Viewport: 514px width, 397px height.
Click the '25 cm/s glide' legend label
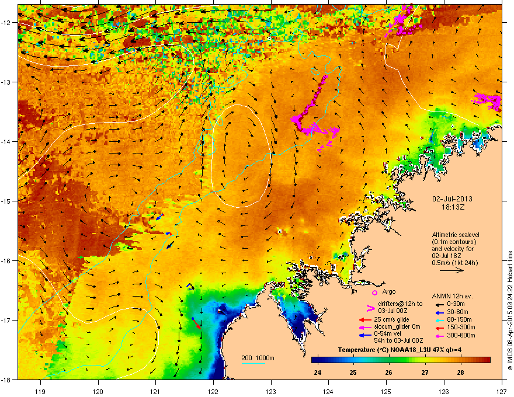(392, 319)
